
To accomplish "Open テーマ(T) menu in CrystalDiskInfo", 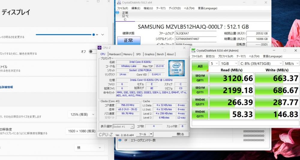I will point(161,8).
